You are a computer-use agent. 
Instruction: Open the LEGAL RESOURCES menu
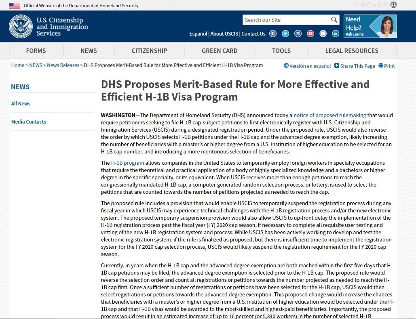click(x=352, y=50)
